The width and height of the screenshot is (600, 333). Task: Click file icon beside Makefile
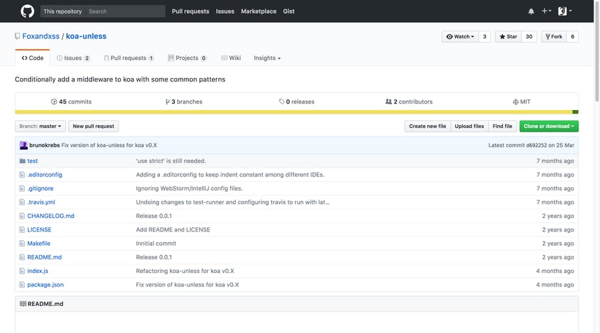point(22,244)
